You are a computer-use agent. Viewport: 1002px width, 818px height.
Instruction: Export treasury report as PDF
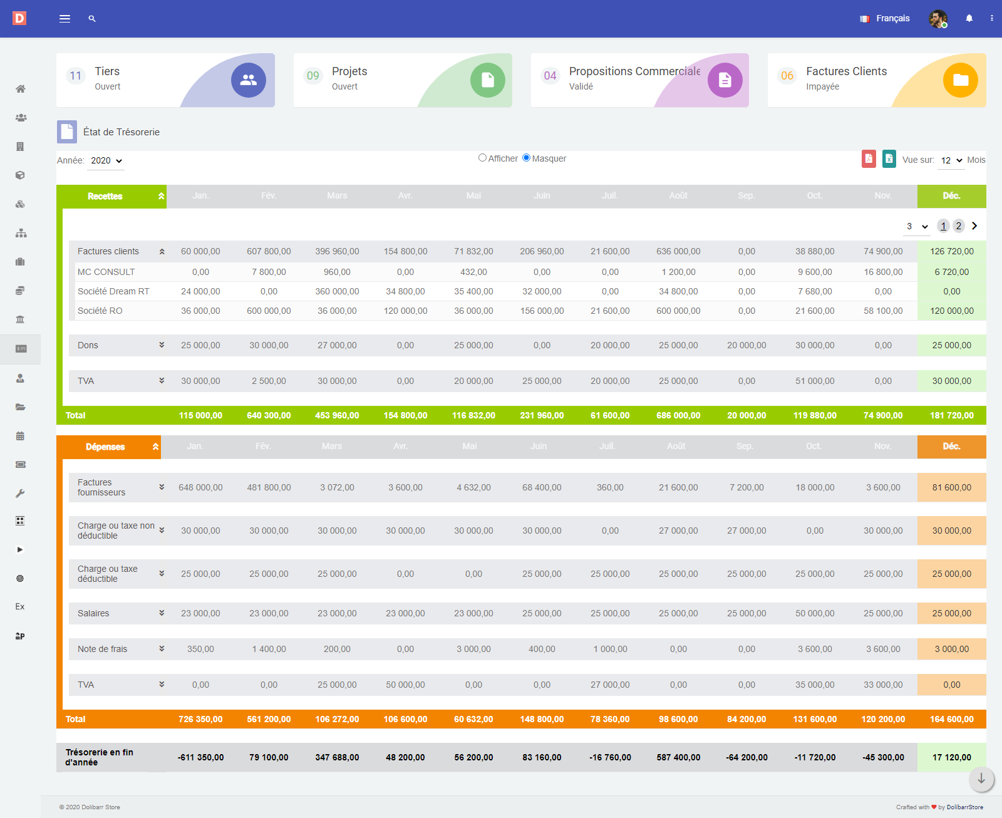click(869, 159)
